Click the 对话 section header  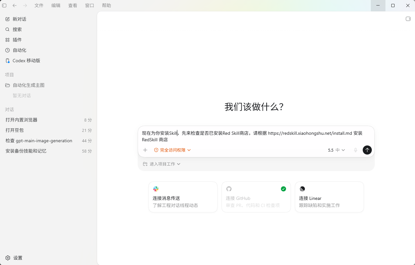point(9,109)
